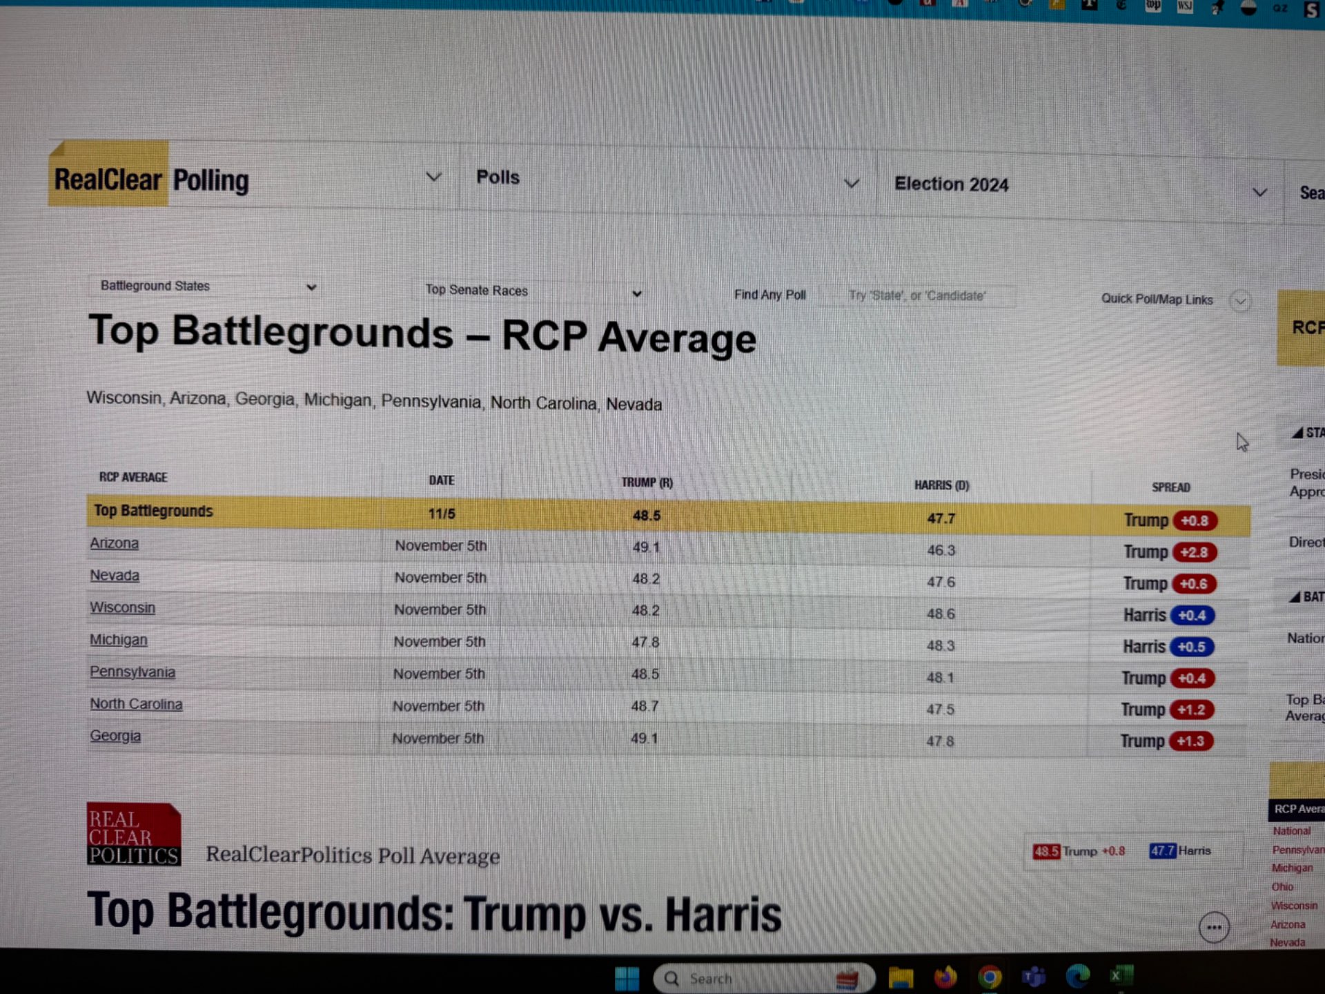Click the Trump +2.8 Arizona spread badge

click(x=1195, y=552)
